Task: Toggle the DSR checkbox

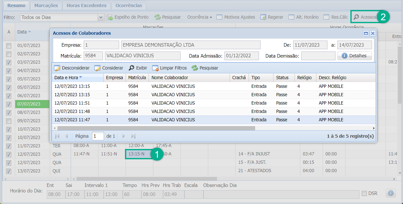Action: 364,193
